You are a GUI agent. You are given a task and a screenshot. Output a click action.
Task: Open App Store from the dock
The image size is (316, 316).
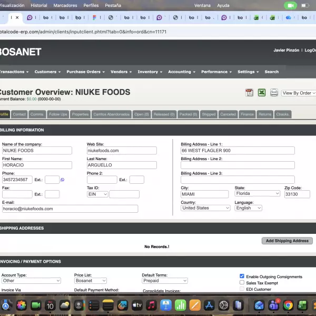point(209,305)
